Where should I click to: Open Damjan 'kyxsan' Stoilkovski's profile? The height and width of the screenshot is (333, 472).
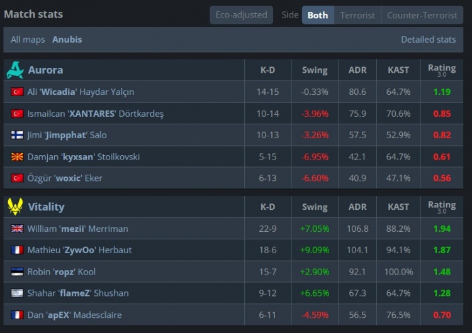point(83,156)
